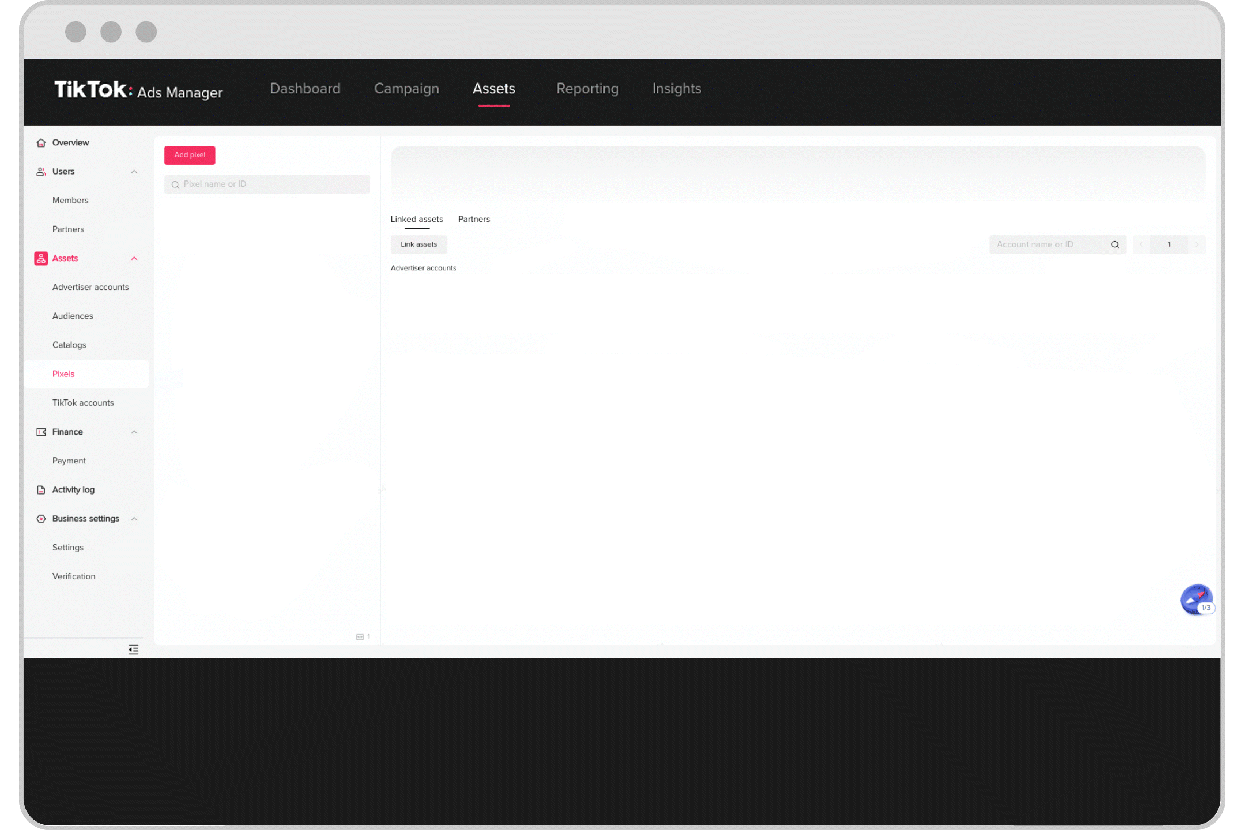Viewport: 1245px width, 830px height.
Task: Open the Insights section in the top nav
Action: [x=676, y=89]
